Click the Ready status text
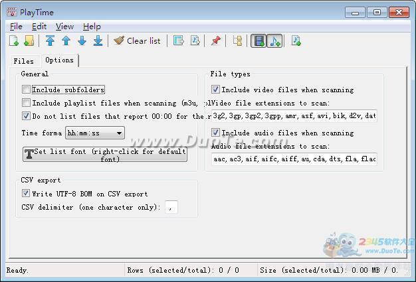This screenshot has height=282, width=416. tap(17, 270)
